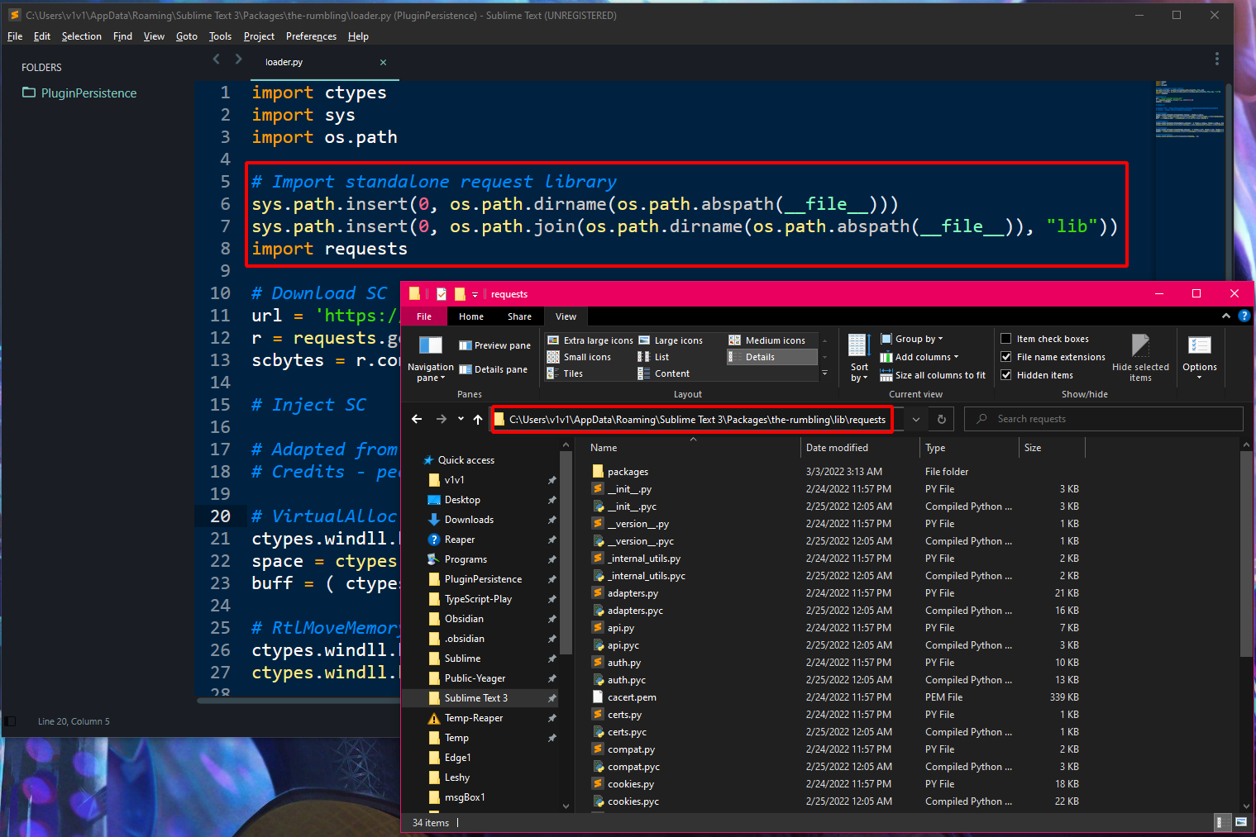Select Details layout view

point(772,357)
